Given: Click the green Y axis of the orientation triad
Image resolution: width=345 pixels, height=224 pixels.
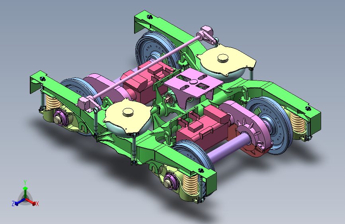Looking at the screenshot, I should tap(25, 193).
